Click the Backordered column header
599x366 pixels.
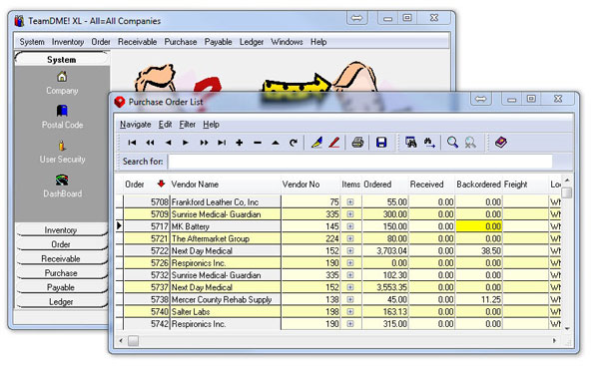tap(478, 184)
